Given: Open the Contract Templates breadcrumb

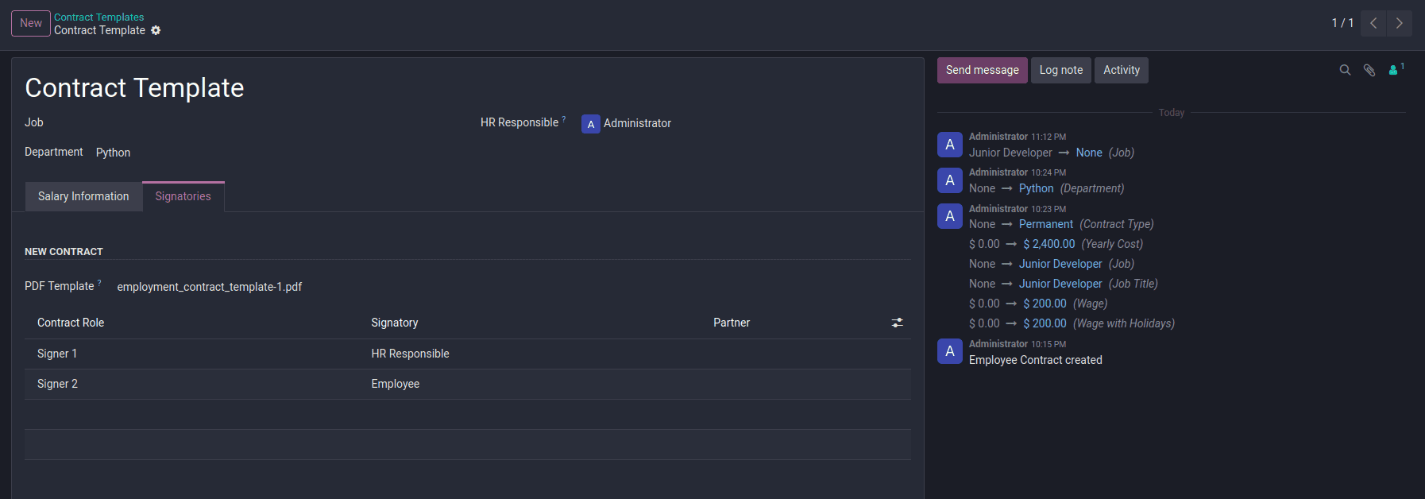Looking at the screenshot, I should pyautogui.click(x=98, y=17).
